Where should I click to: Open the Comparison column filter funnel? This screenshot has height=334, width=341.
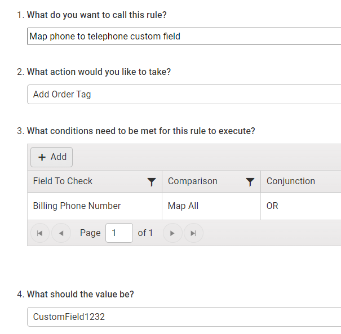(x=250, y=182)
